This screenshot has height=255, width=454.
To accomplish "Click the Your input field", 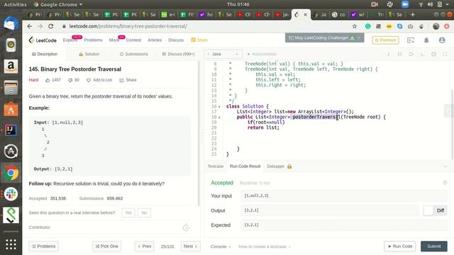I will (343, 196).
